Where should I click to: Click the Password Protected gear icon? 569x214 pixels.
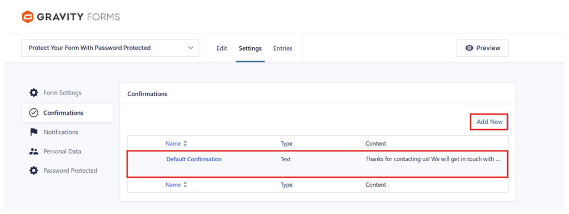(34, 171)
